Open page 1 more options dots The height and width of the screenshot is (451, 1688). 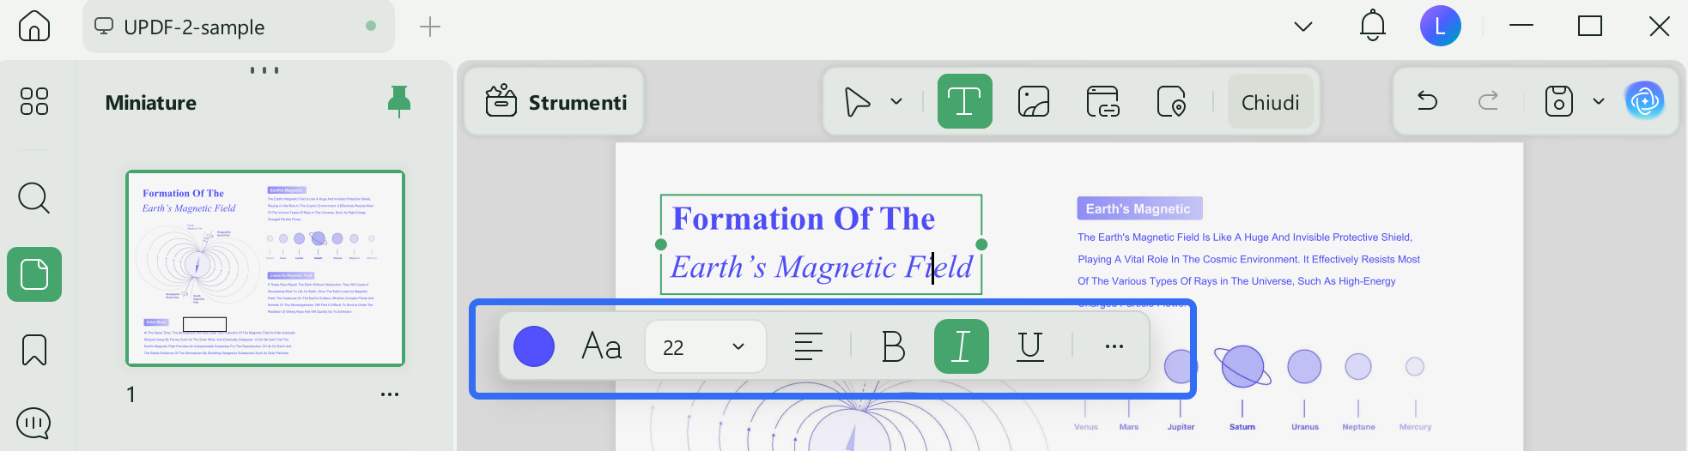[390, 394]
